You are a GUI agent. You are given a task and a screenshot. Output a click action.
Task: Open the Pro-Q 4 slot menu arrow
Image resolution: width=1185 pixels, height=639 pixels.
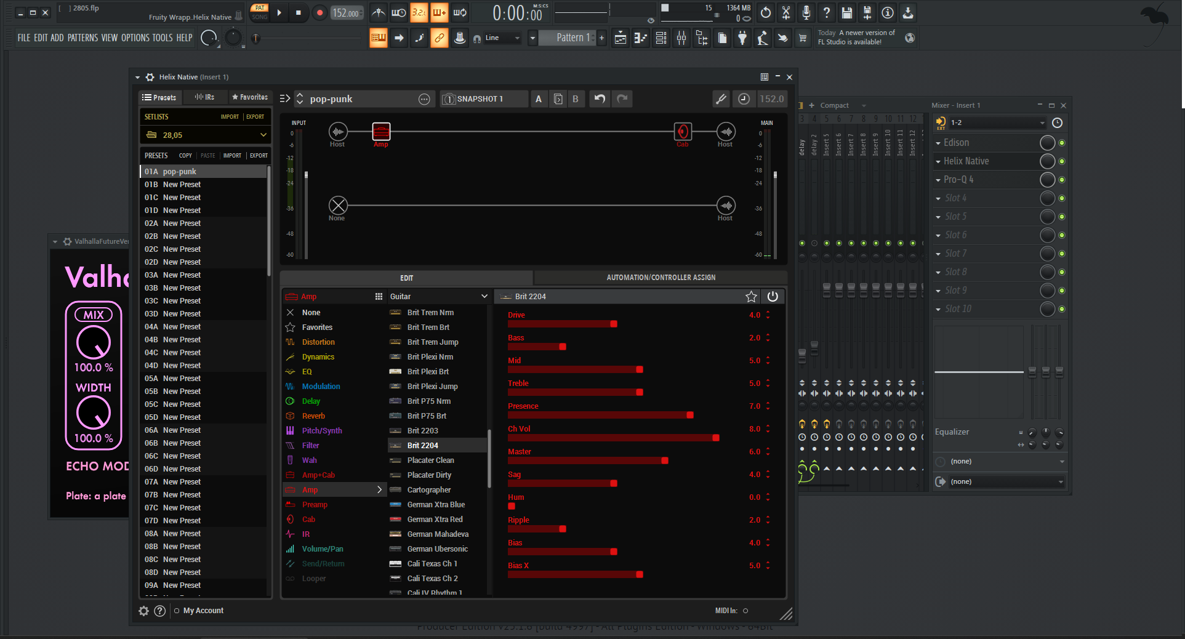[x=938, y=180]
